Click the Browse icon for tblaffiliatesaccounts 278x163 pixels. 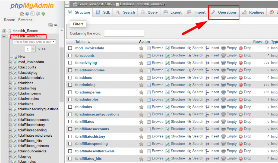coord(149,129)
